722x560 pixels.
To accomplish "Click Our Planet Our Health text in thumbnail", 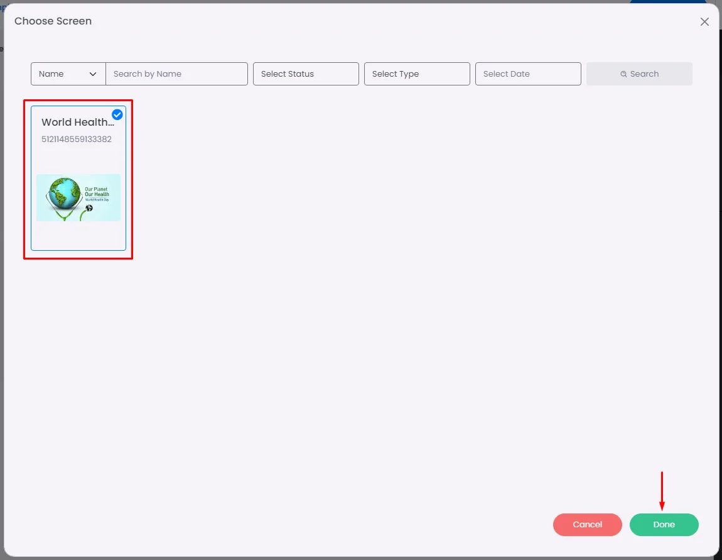I will pyautogui.click(x=97, y=192).
